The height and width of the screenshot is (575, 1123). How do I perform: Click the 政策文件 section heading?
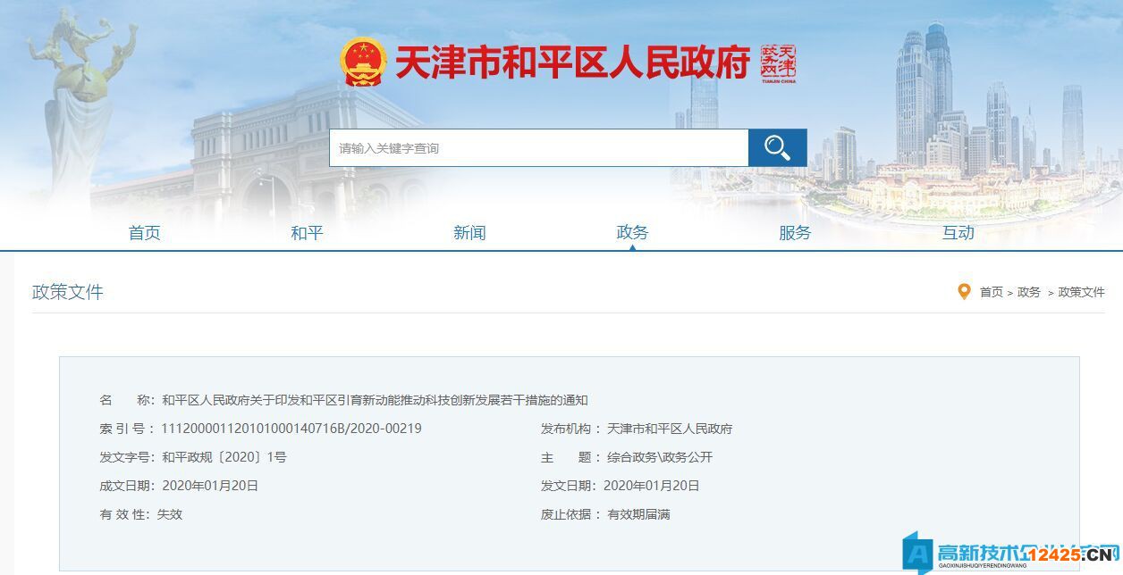[x=65, y=293]
